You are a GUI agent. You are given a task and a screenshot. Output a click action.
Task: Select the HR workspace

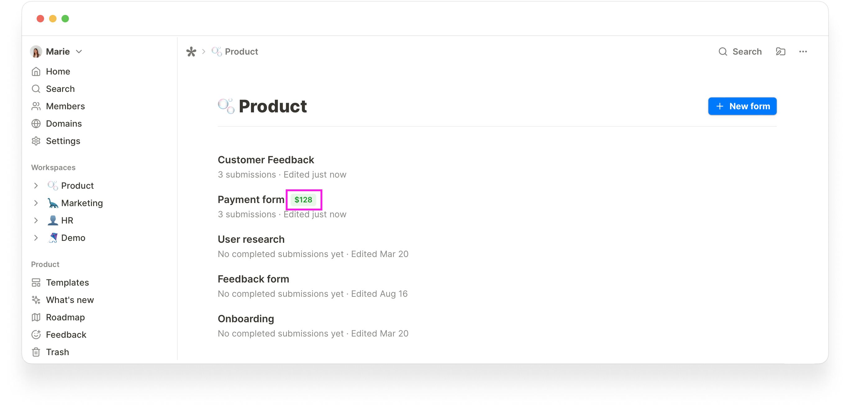point(67,221)
